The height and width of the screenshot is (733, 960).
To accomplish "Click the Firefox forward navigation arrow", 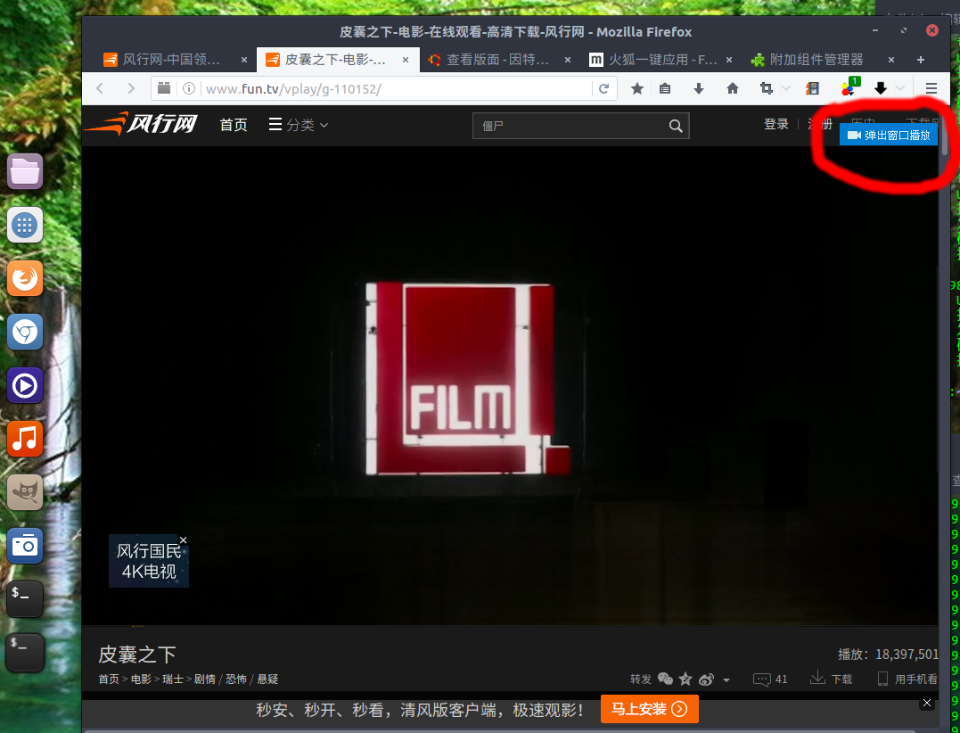I will [x=130, y=89].
